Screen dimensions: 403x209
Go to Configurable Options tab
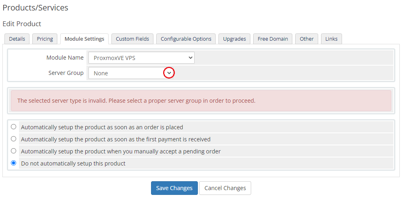pyautogui.click(x=186, y=39)
